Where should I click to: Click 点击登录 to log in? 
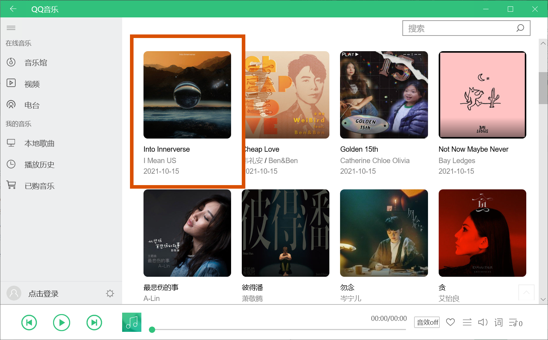tap(43, 294)
